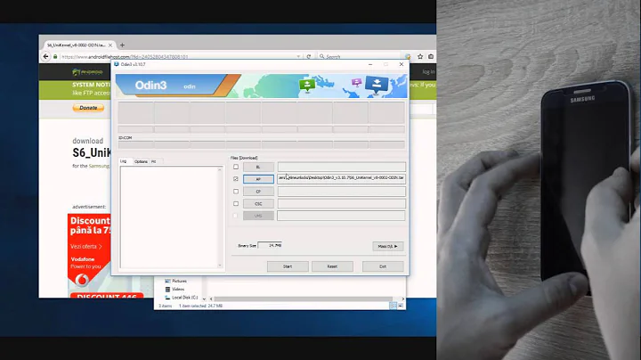The width and height of the screenshot is (641, 360).
Task: Open the browser bookmarks list icon
Action: pyautogui.click(x=431, y=56)
